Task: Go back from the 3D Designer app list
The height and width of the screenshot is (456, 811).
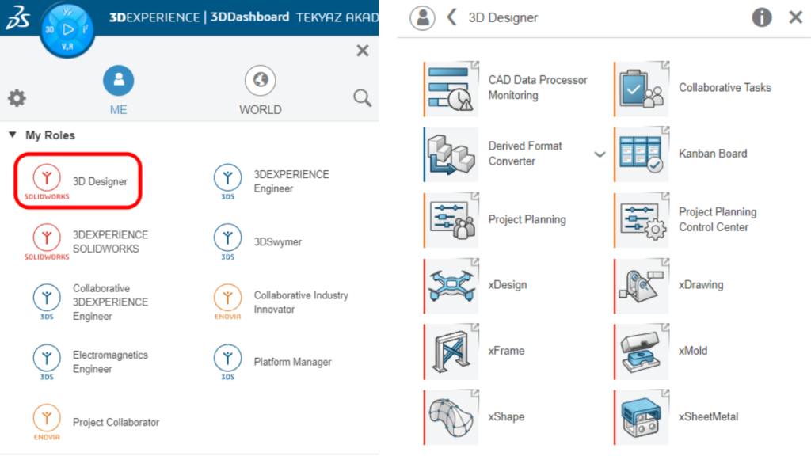Action: point(451,17)
